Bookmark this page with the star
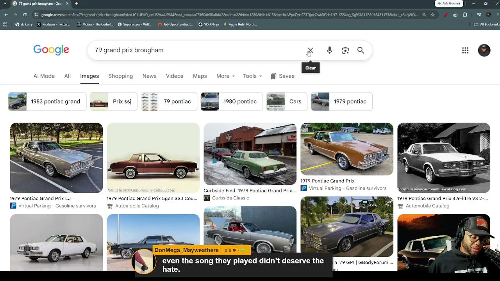Image resolution: width=500 pixels, height=281 pixels. tap(433, 15)
